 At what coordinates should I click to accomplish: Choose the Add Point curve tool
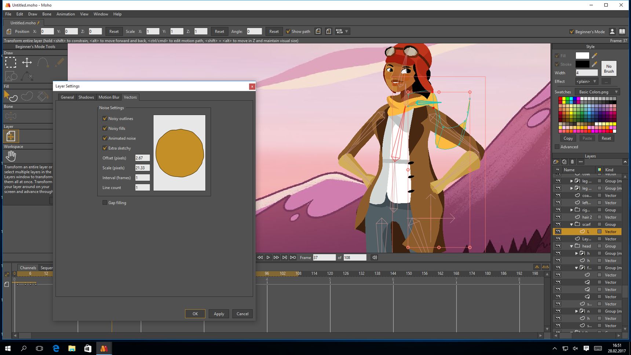point(43,62)
